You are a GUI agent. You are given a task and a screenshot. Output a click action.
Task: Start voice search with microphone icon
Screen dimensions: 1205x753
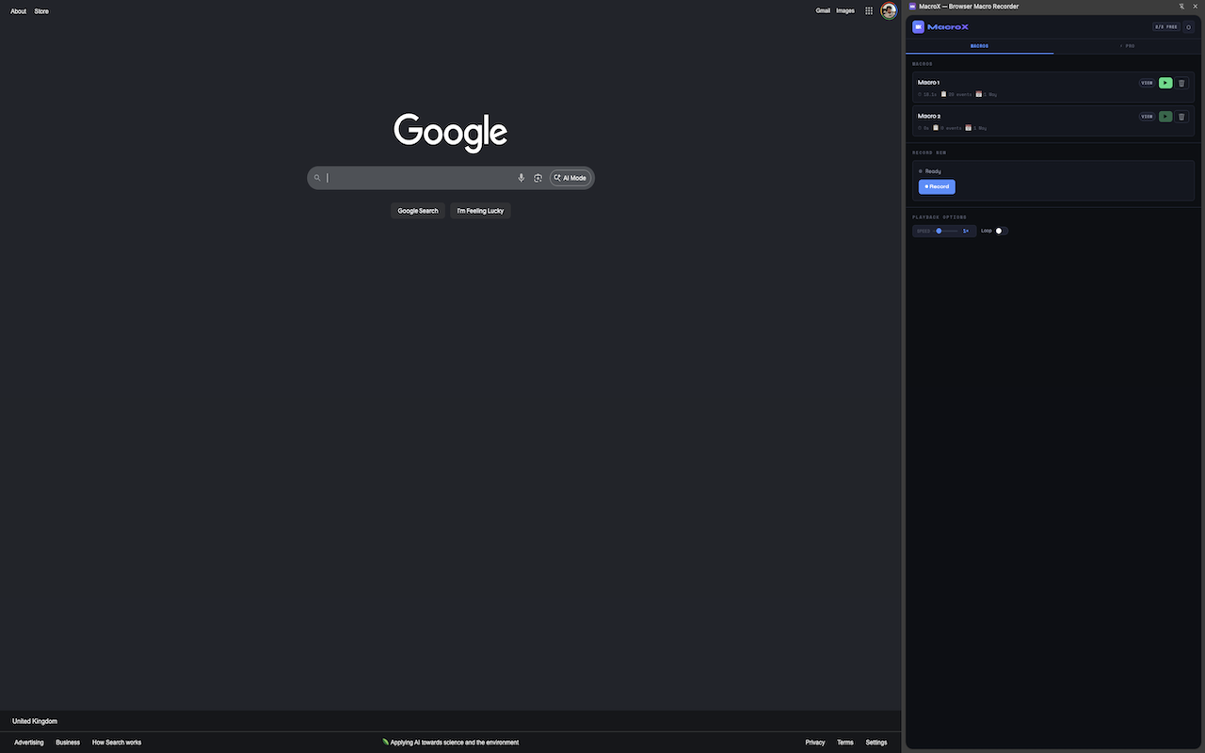tap(522, 178)
